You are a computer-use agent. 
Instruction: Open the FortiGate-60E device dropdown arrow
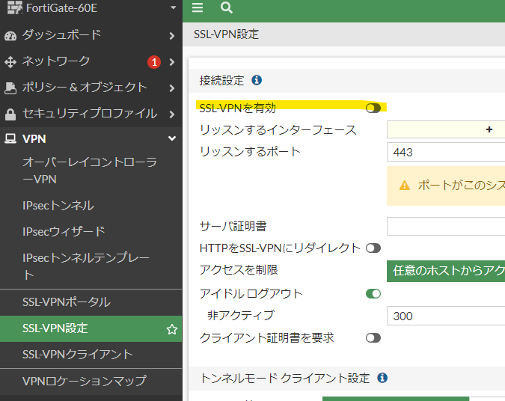(x=174, y=7)
